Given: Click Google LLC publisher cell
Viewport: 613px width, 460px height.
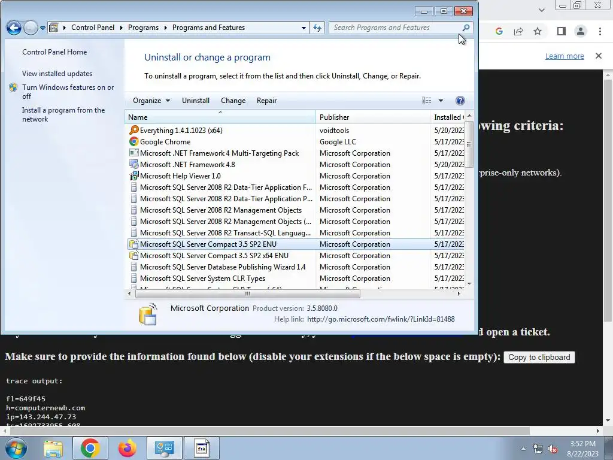Looking at the screenshot, I should (338, 141).
